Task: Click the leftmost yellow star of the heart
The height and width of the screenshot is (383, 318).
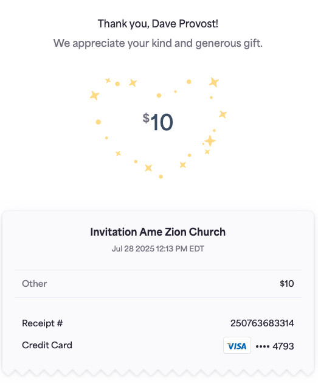Action: point(94,95)
